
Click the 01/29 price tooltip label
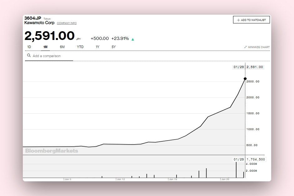coord(239,67)
